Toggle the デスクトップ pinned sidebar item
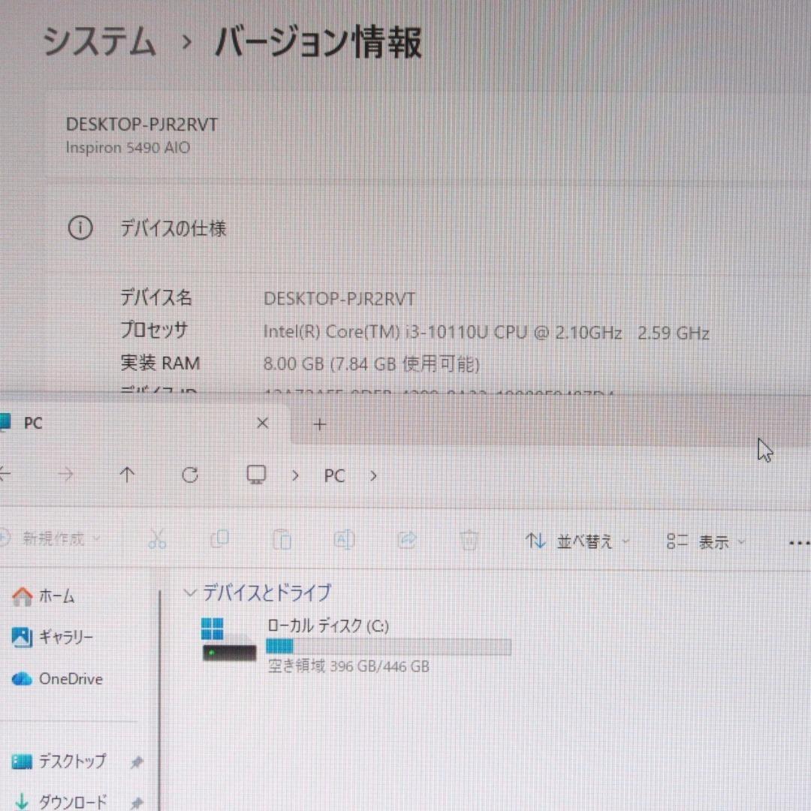Image resolution: width=811 pixels, height=811 pixels. pos(73,761)
